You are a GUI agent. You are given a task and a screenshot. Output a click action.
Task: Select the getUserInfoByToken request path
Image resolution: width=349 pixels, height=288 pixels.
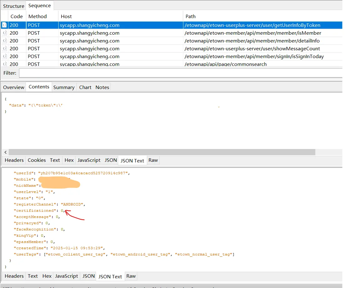coord(252,25)
